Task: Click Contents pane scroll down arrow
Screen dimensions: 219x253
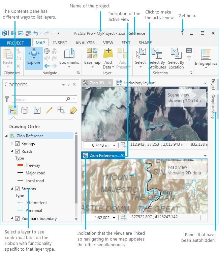Action: click(76, 219)
